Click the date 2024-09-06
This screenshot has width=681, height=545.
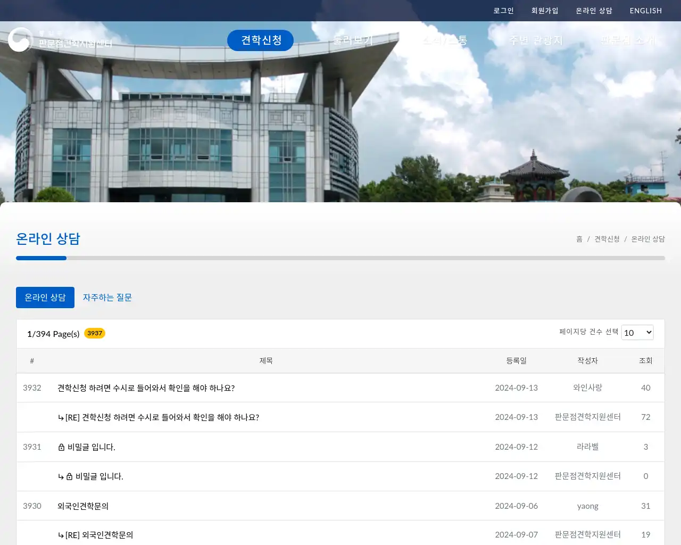coord(516,506)
